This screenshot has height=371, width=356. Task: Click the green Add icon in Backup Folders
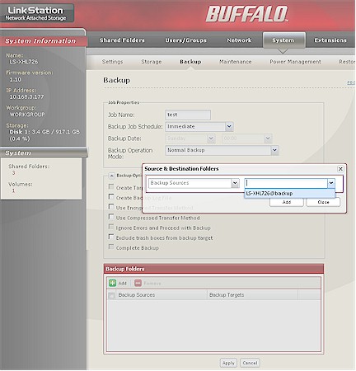point(112,283)
